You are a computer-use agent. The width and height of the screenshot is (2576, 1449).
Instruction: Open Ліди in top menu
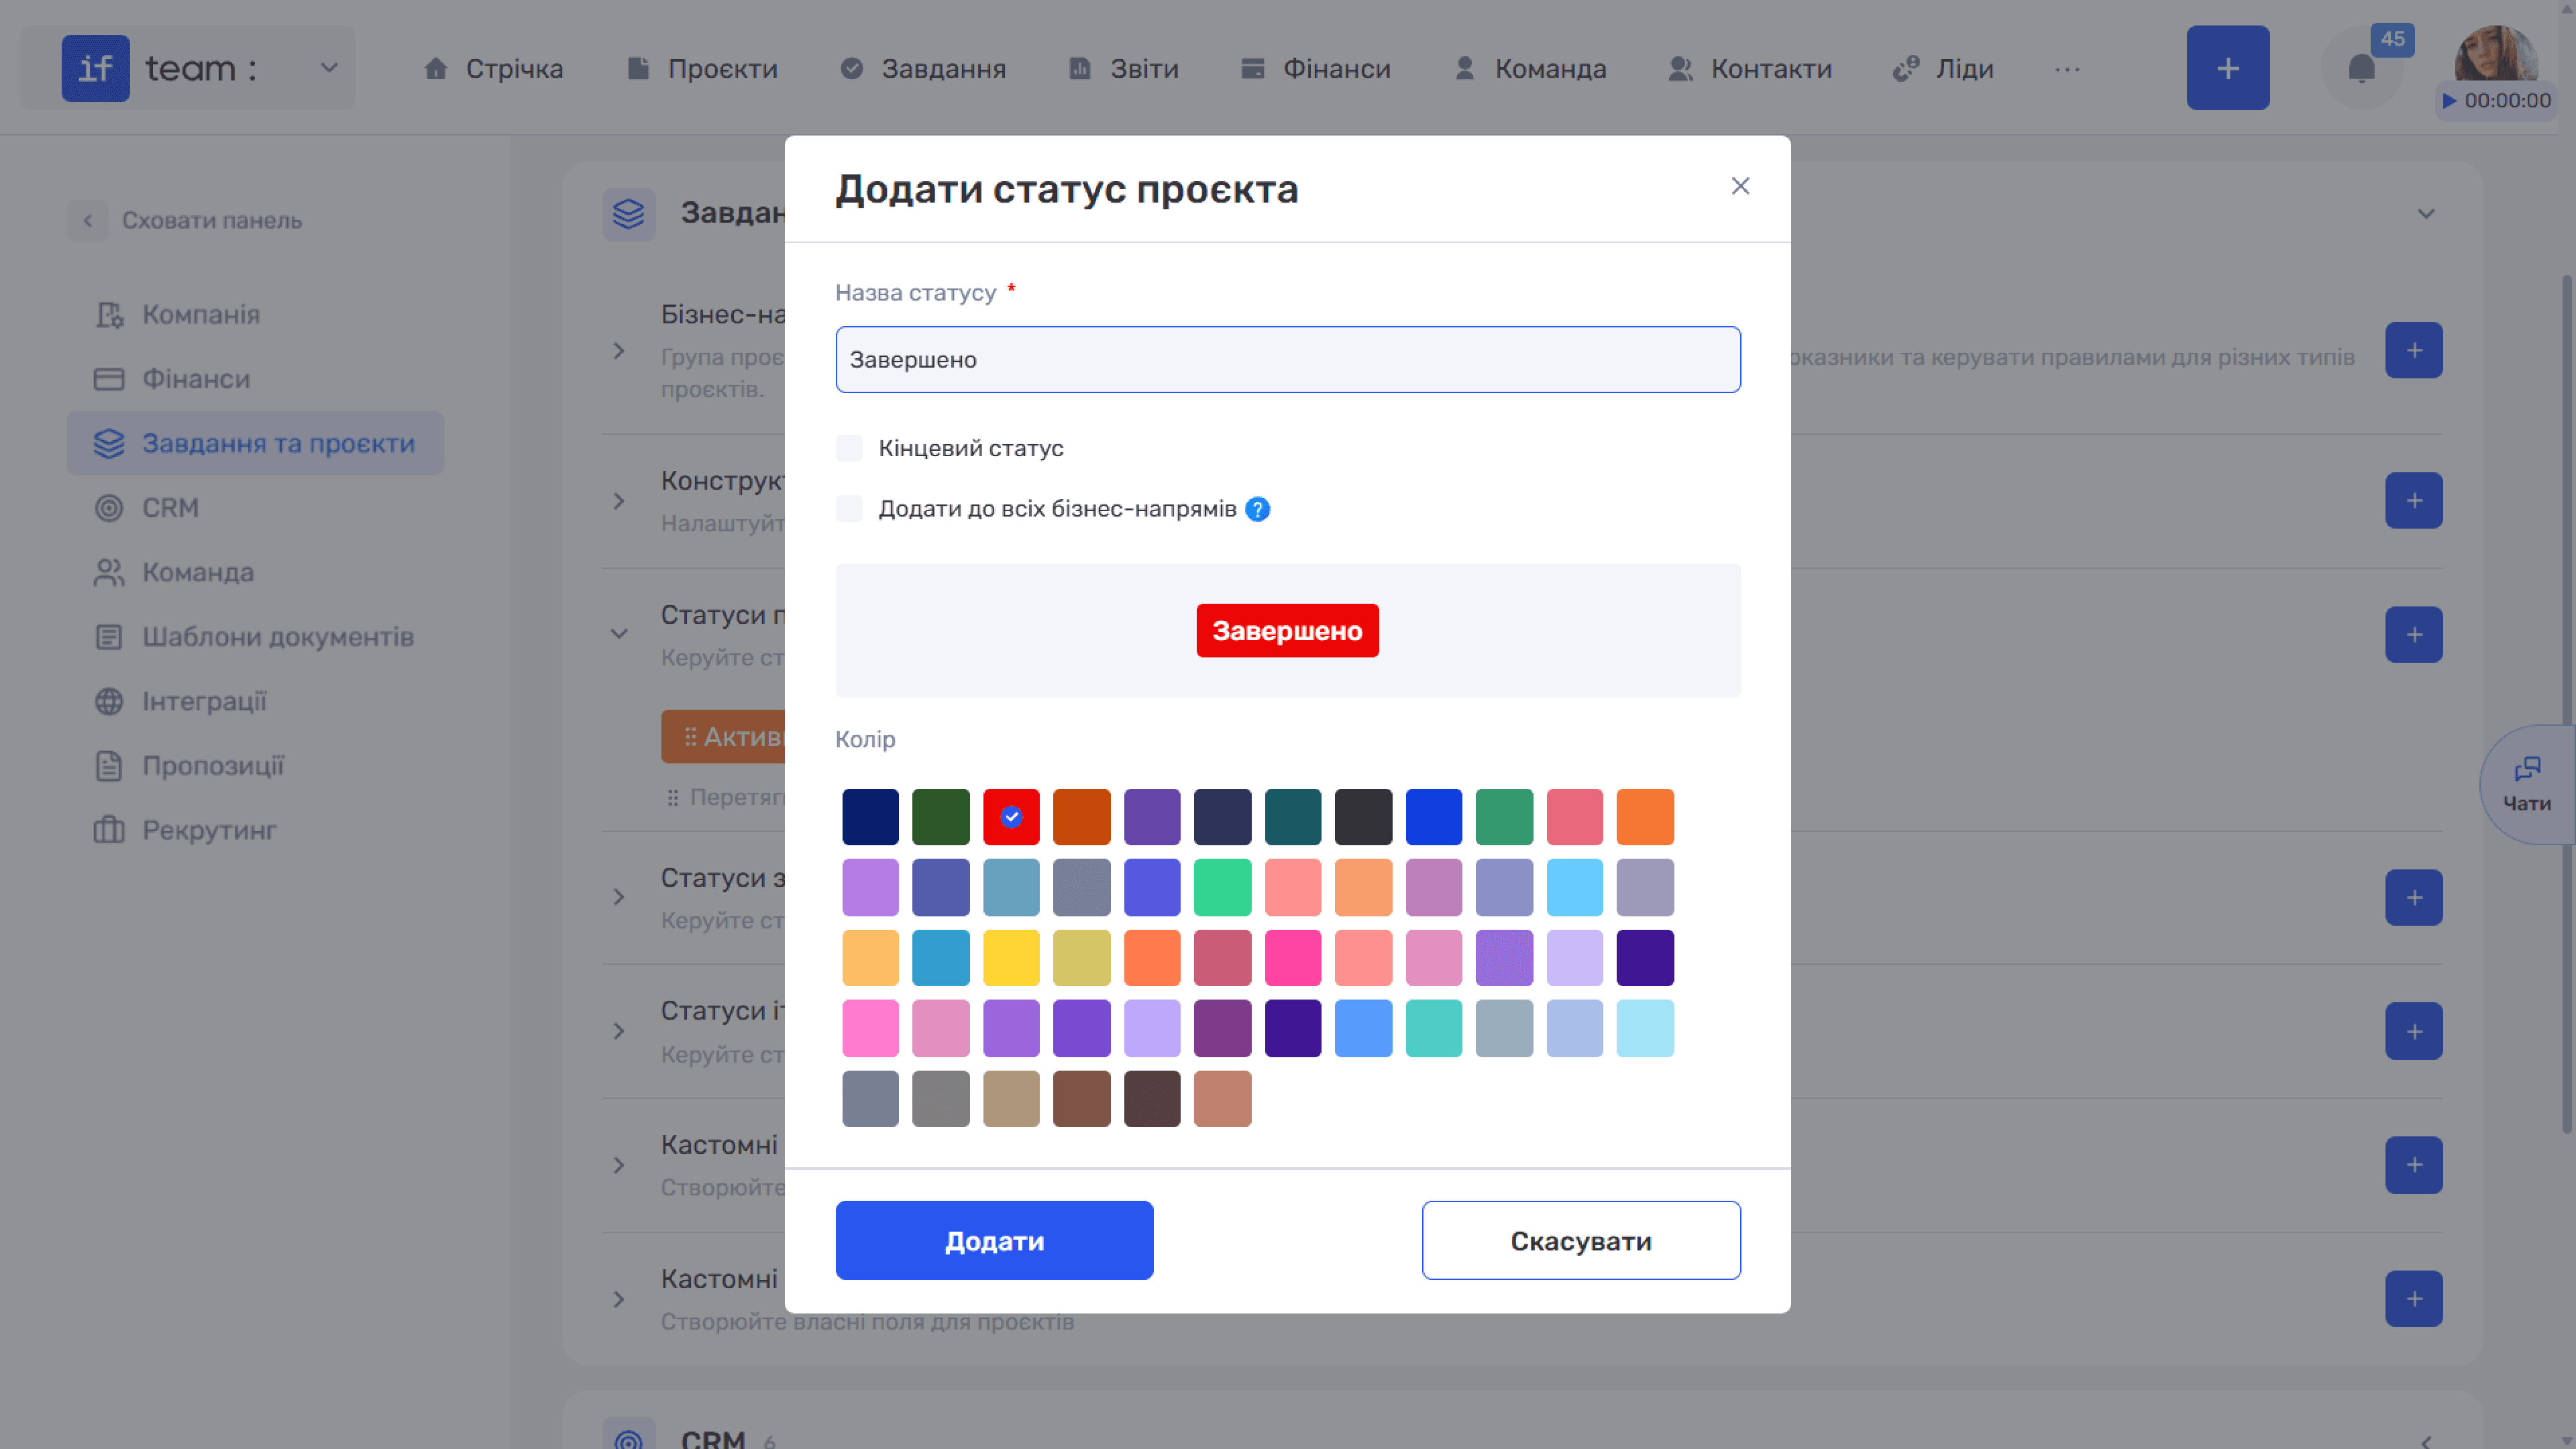(1943, 69)
